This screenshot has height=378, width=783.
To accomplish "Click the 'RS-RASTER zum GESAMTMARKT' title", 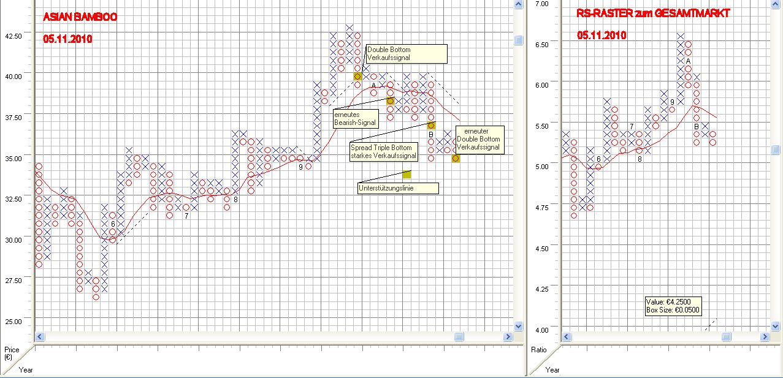I will pos(654,13).
